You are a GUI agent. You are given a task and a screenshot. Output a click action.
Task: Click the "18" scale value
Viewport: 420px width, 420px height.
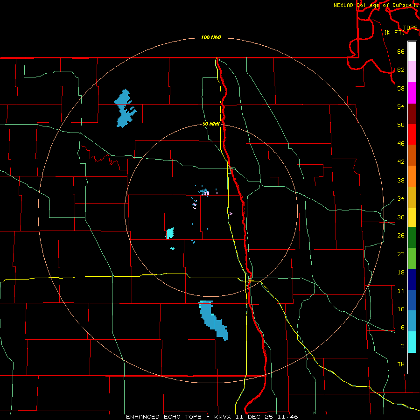click(x=401, y=273)
